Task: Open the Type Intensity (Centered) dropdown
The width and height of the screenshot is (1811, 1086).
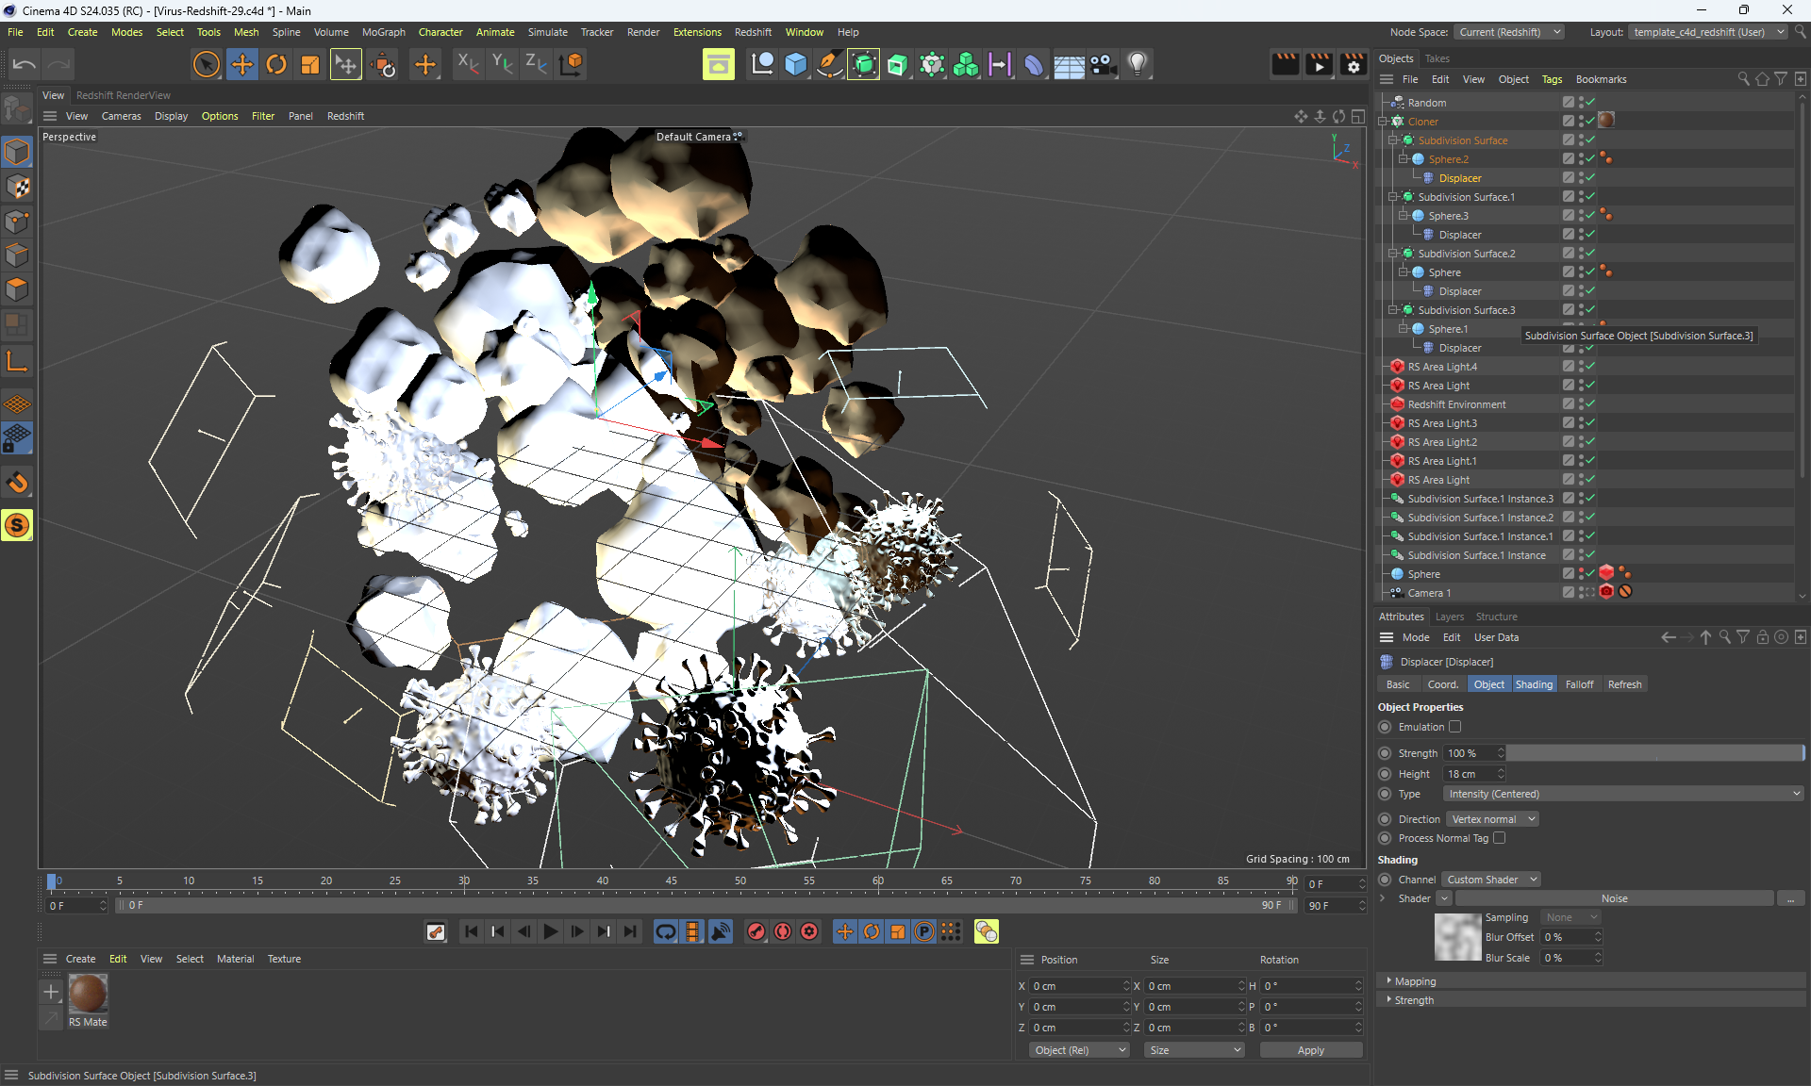Action: coord(1622,794)
